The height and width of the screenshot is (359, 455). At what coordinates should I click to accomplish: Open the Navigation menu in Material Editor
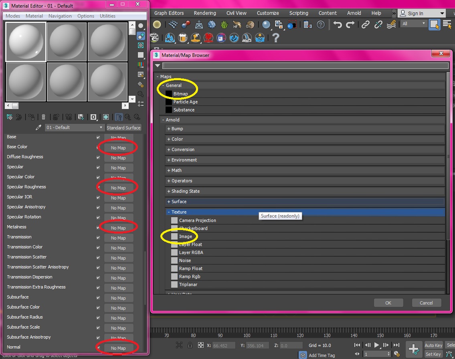pos(60,16)
